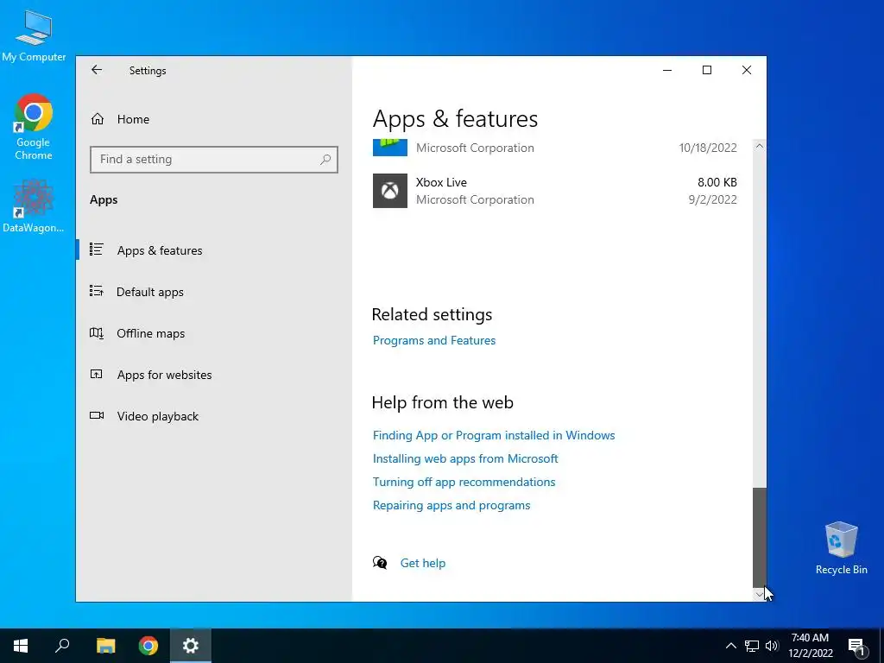The image size is (884, 663).
Task: Click the Settings gear on taskbar
Action: (191, 646)
